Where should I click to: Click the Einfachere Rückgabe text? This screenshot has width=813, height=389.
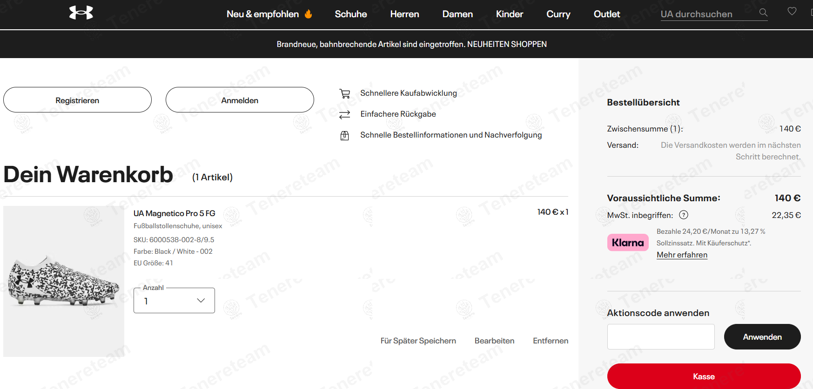click(x=398, y=114)
